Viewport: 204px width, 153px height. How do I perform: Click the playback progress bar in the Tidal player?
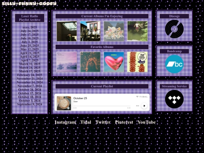click(x=102, y=106)
